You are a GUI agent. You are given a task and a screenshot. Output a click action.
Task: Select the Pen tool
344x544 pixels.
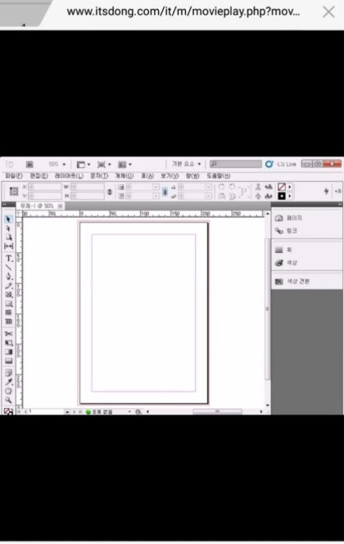click(9, 276)
